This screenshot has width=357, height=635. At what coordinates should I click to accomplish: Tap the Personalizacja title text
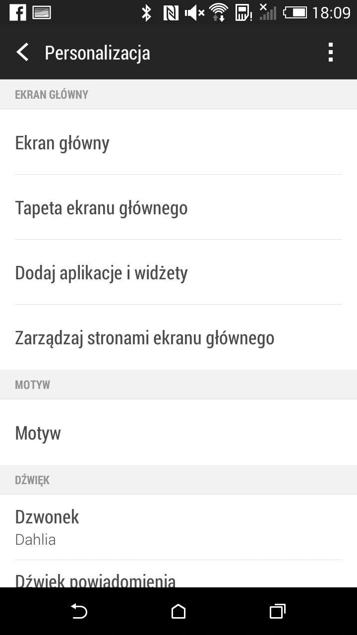coord(97,53)
